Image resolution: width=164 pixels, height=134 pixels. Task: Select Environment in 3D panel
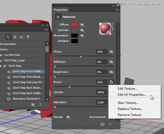22,44
